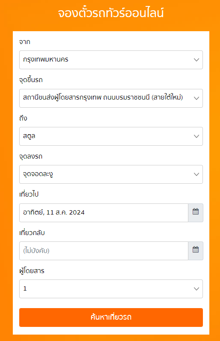The width and height of the screenshot is (220, 341).
Task: Click the จองตั๋วรถทัวร์ออนไลน์ page heading
Action: tap(111, 13)
